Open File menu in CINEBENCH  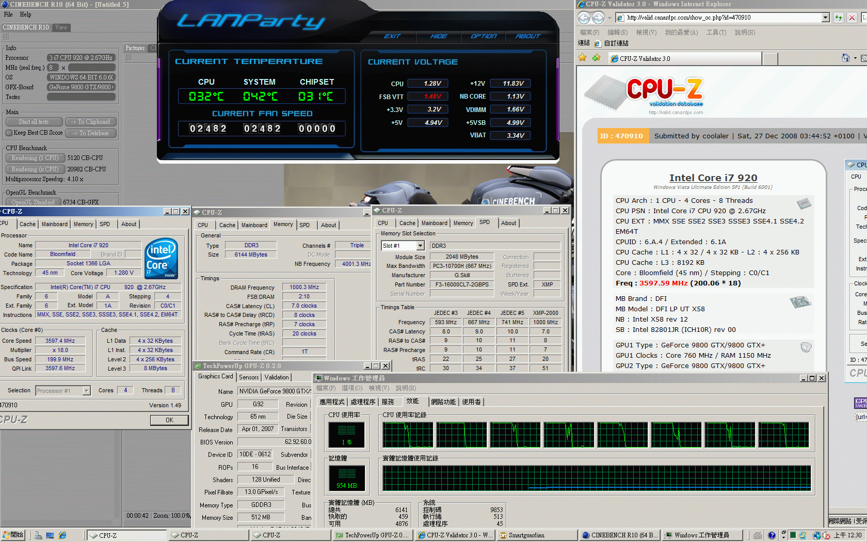click(8, 14)
